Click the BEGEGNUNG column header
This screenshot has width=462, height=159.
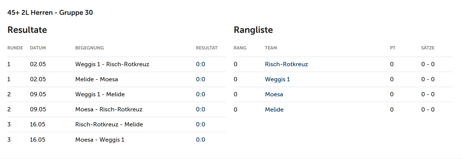(90, 48)
